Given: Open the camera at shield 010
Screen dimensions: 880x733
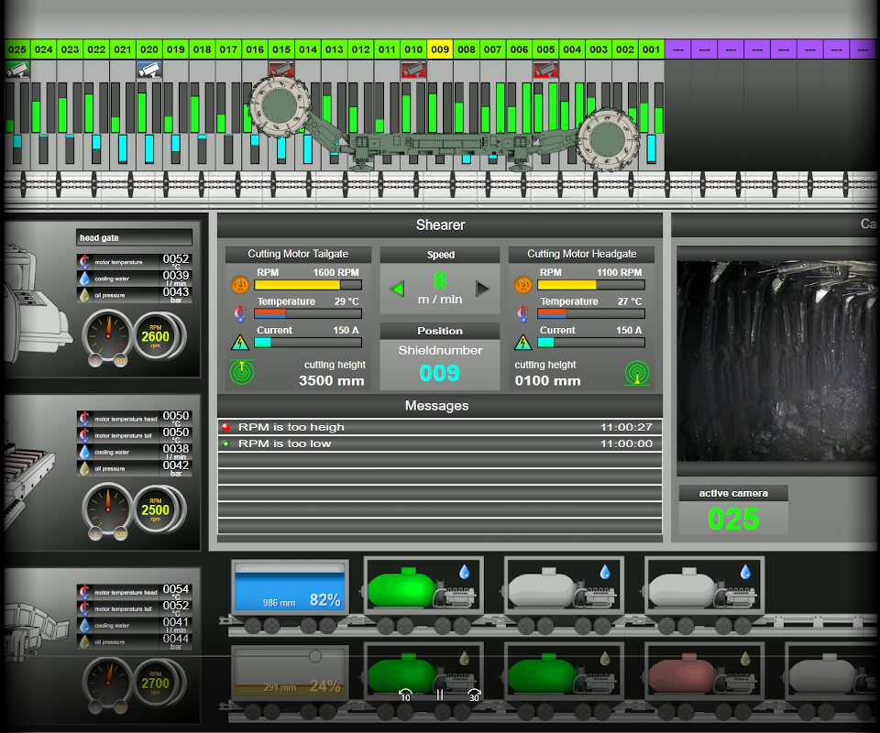Looking at the screenshot, I should pyautogui.click(x=413, y=69).
